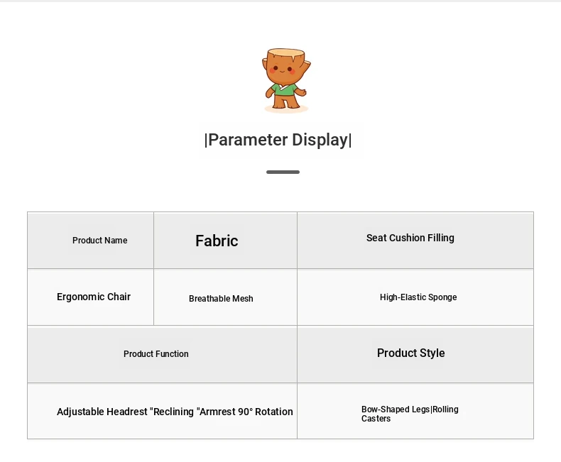Click the Bow-Shaped Legs Rolling Casters cell
The height and width of the screenshot is (462, 561).
415,411
